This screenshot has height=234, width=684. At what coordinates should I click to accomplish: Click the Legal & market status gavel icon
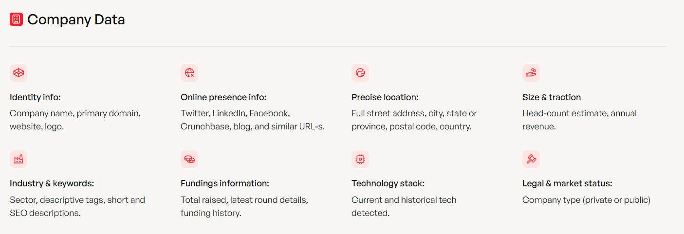tap(531, 159)
